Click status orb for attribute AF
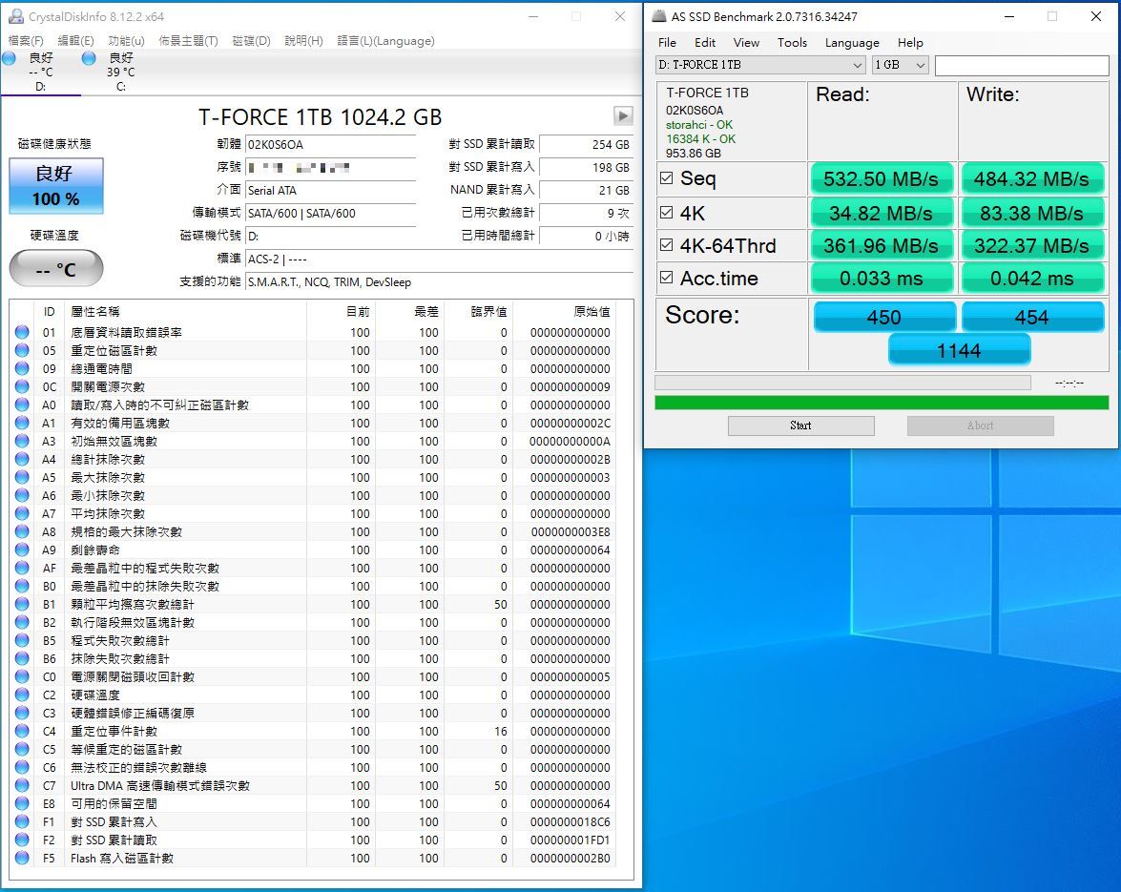 pyautogui.click(x=22, y=569)
